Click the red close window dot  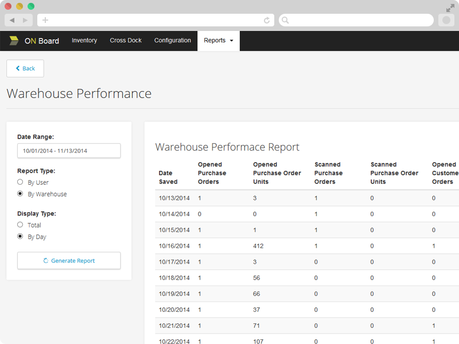coord(8,6)
